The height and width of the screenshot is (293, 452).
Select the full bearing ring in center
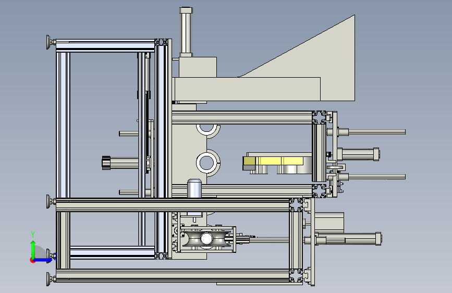coord(206,162)
